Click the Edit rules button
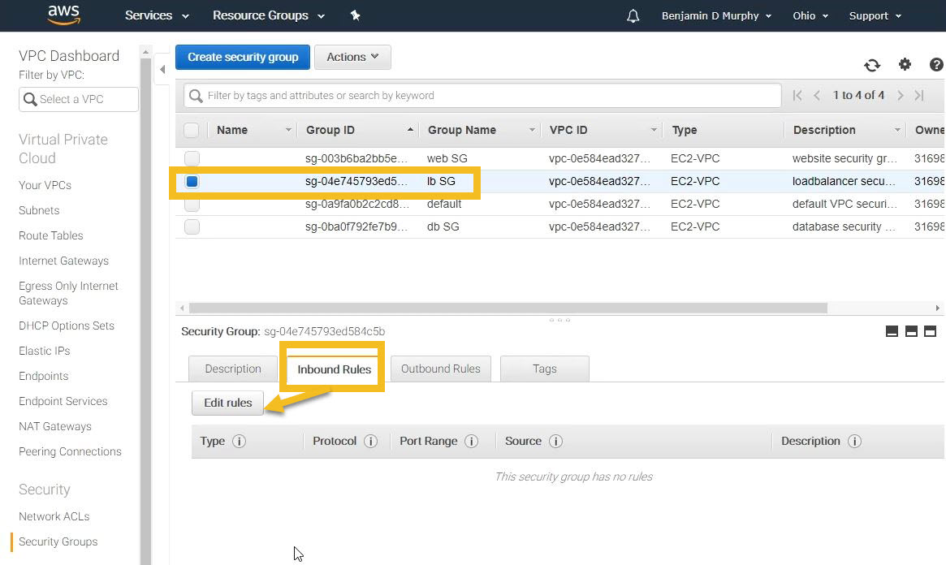This screenshot has width=946, height=565. coord(227,403)
